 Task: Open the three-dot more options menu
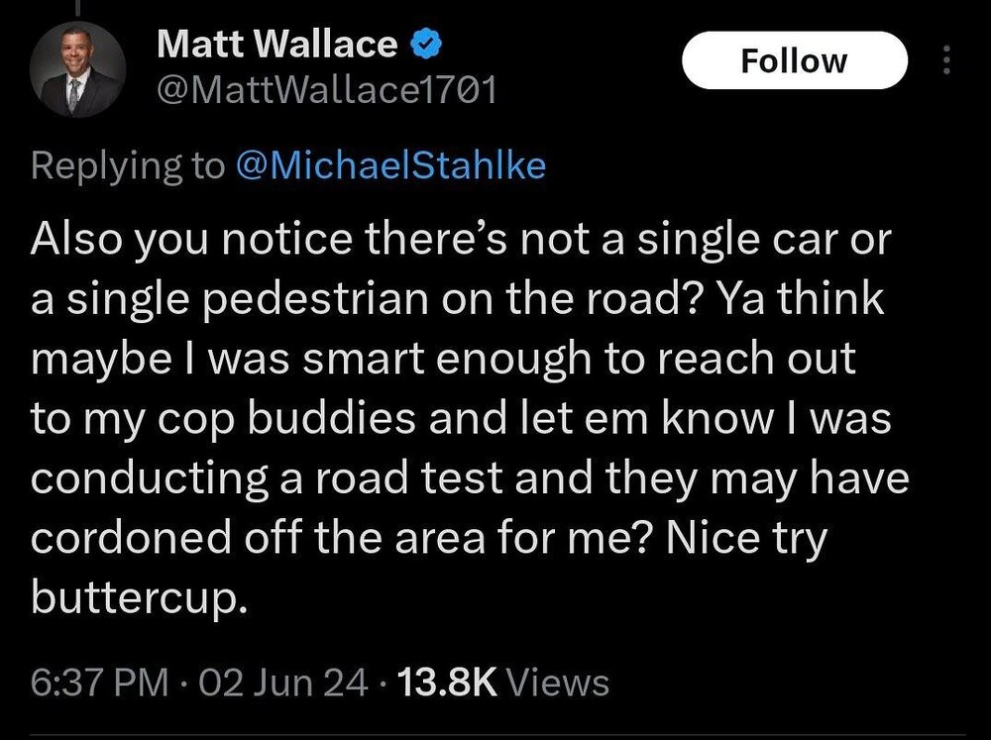[947, 61]
